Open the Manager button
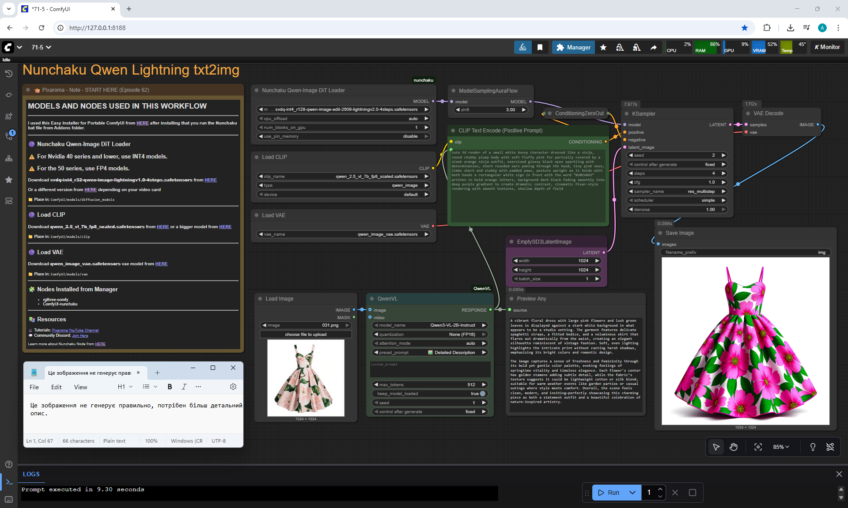The width and height of the screenshot is (848, 508). (x=573, y=47)
